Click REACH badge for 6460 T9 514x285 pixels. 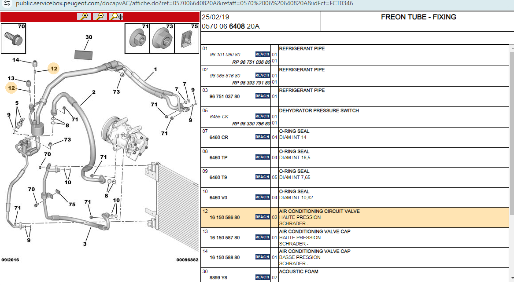[x=263, y=177]
